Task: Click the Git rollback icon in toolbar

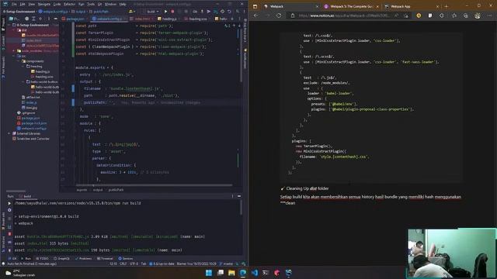Action: (x=229, y=12)
